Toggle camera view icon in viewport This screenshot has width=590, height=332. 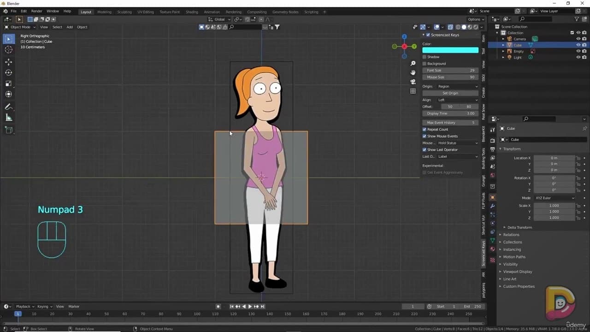coord(413,82)
